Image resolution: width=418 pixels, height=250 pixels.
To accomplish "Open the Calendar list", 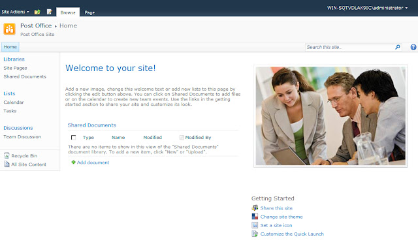I will pyautogui.click(x=14, y=102).
